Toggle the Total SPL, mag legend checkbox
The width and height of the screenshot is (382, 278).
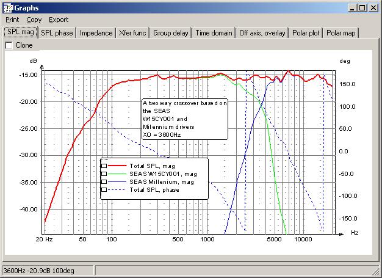pyautogui.click(x=104, y=166)
